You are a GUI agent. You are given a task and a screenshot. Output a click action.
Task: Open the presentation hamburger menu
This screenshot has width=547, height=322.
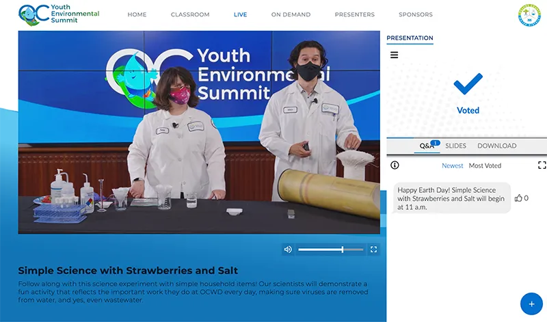click(395, 55)
